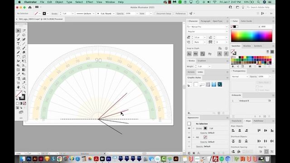The height and width of the screenshot is (163, 290).
Task: Open font style dropdown Regular
Action: coord(227,32)
